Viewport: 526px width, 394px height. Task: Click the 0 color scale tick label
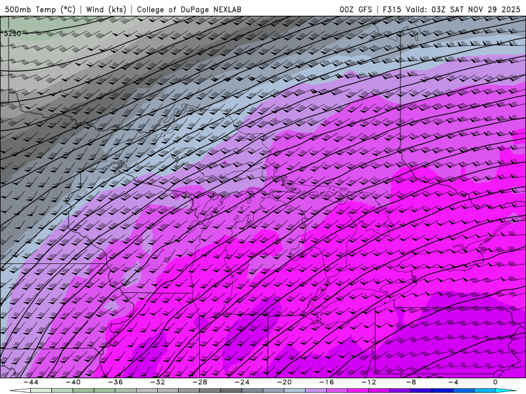click(x=496, y=382)
